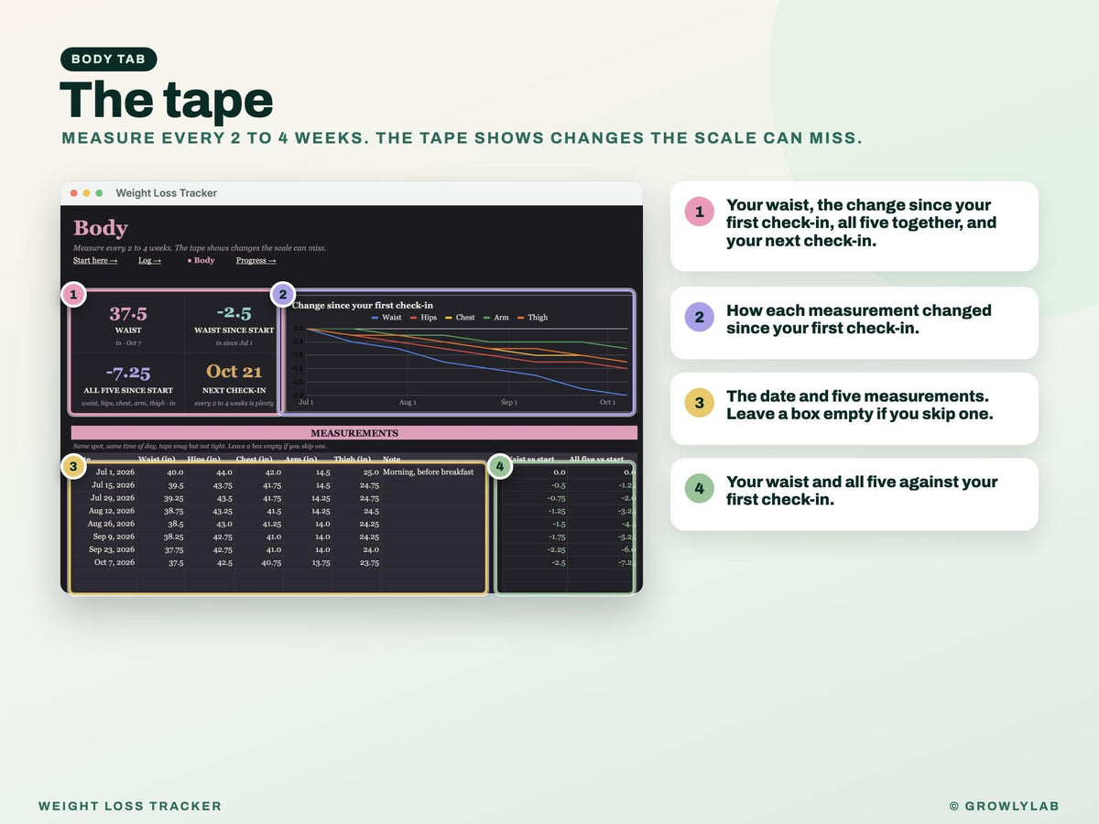Image resolution: width=1099 pixels, height=824 pixels.
Task: Select the WAIST SINCE START stat card
Action: (x=234, y=323)
